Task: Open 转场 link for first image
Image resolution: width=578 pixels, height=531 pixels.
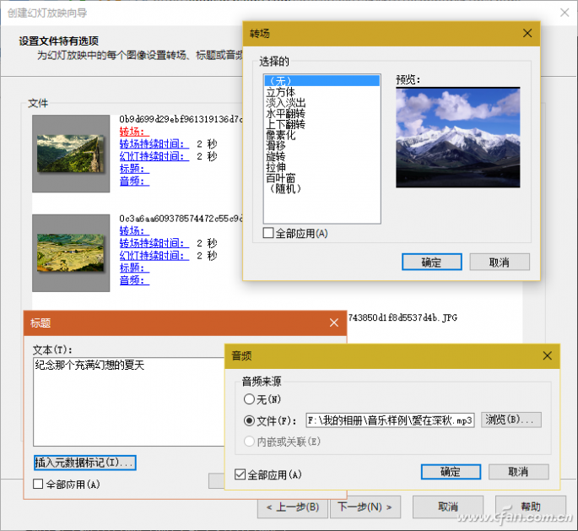Action: click(134, 132)
